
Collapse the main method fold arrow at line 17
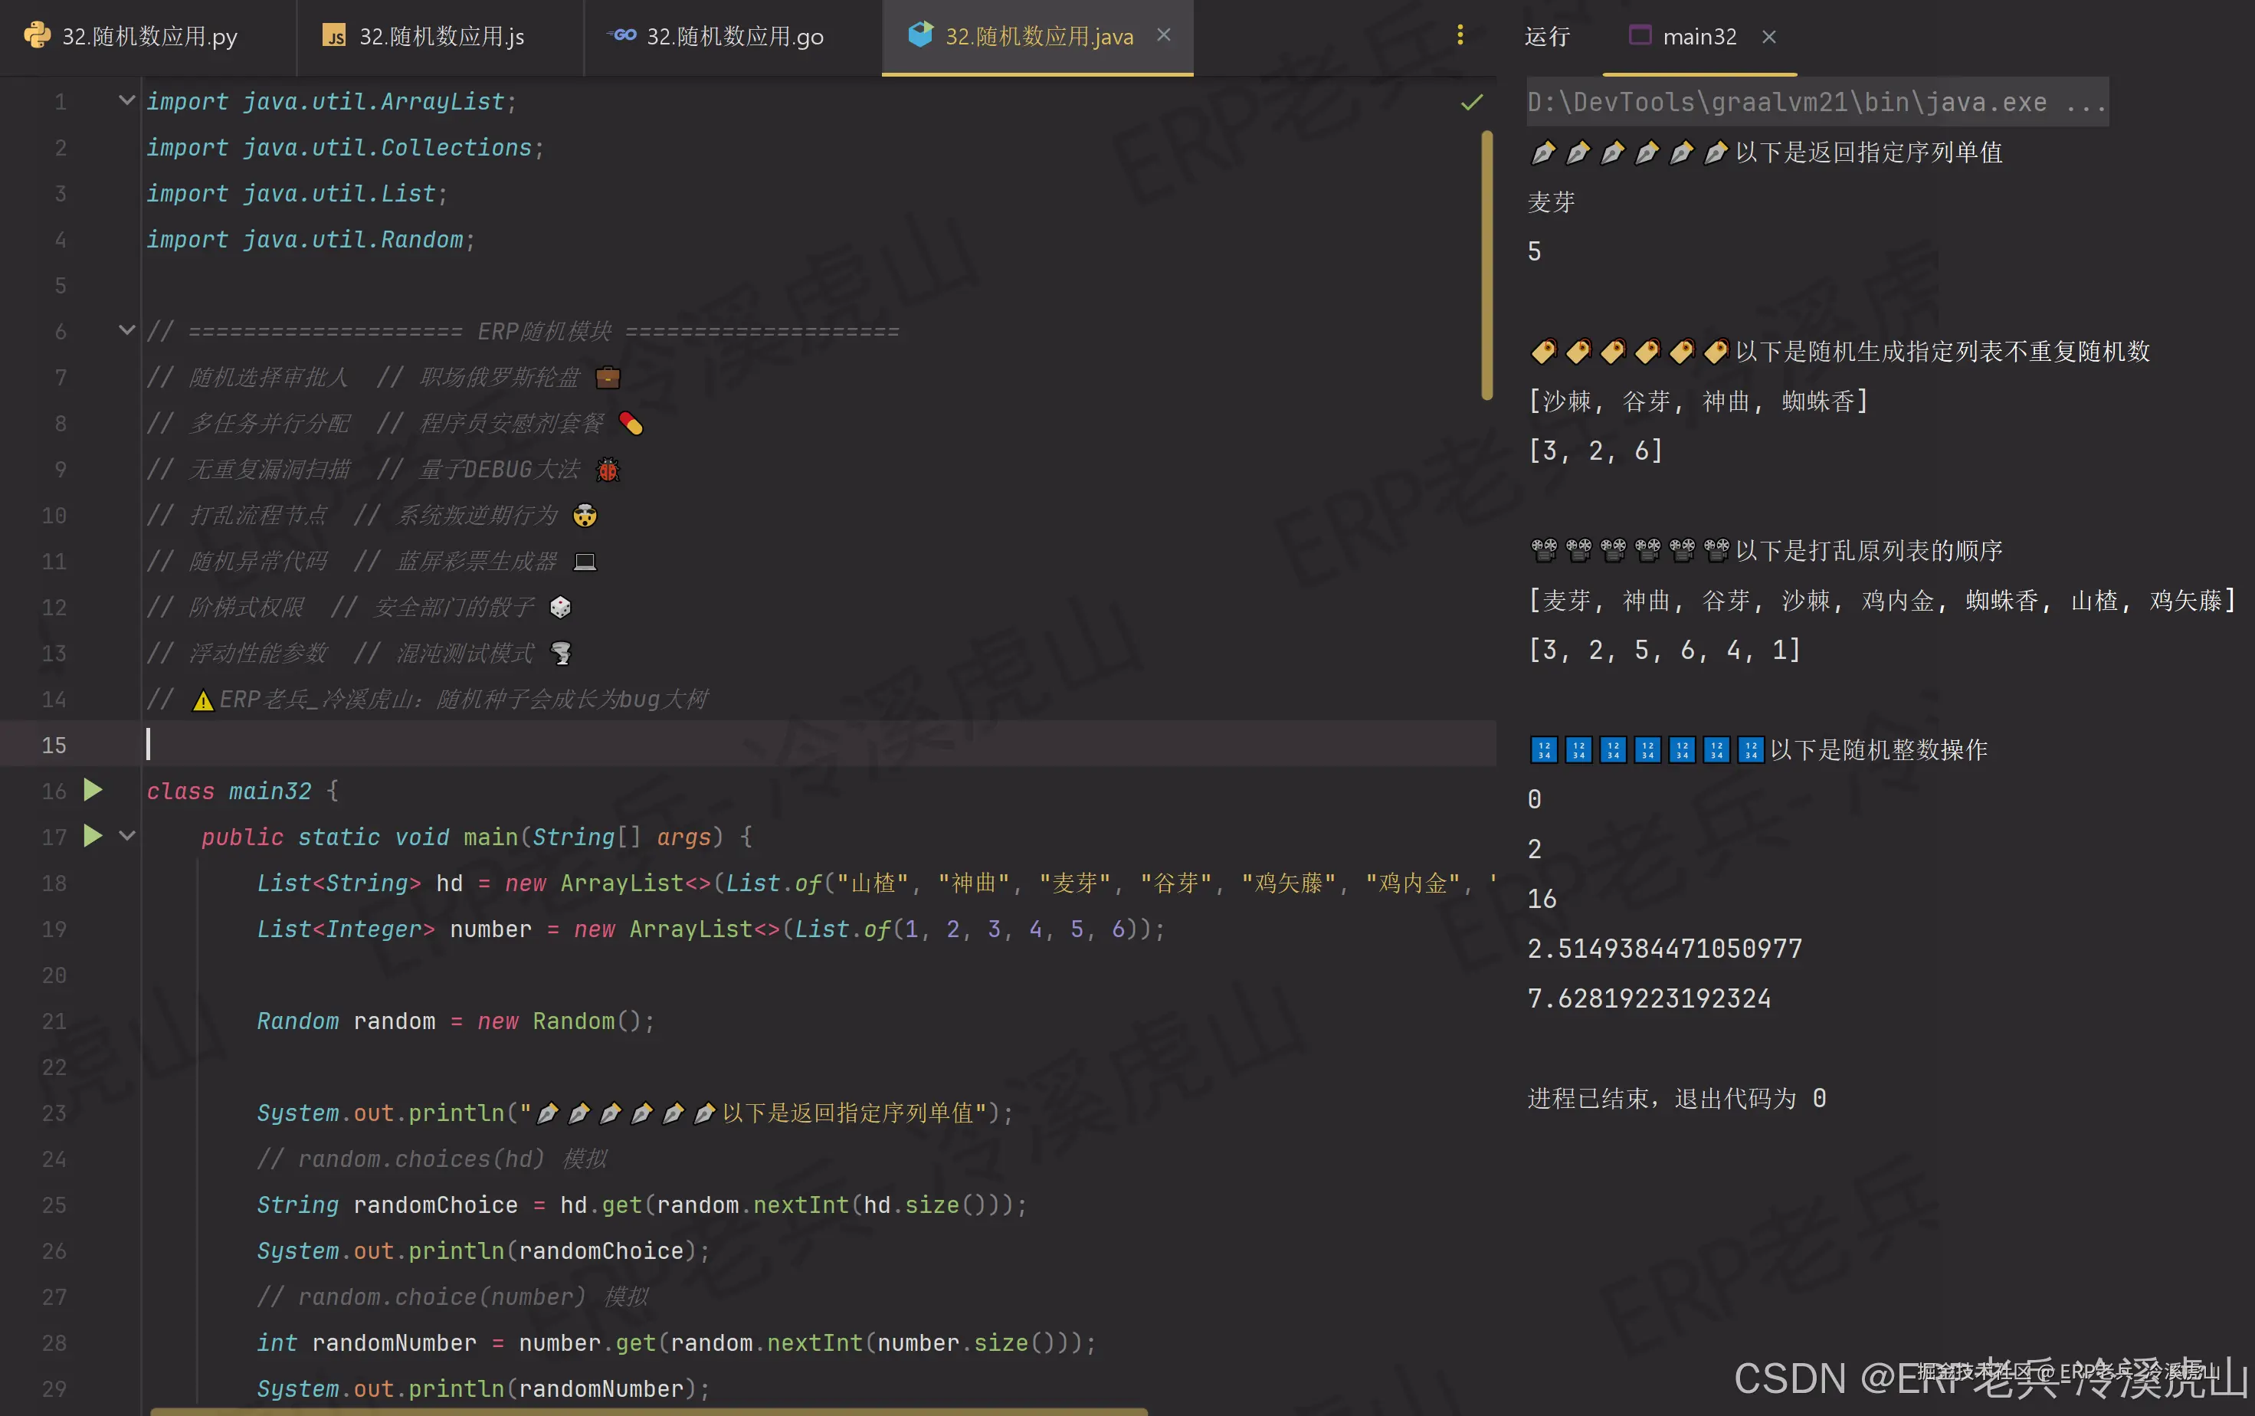pos(126,835)
